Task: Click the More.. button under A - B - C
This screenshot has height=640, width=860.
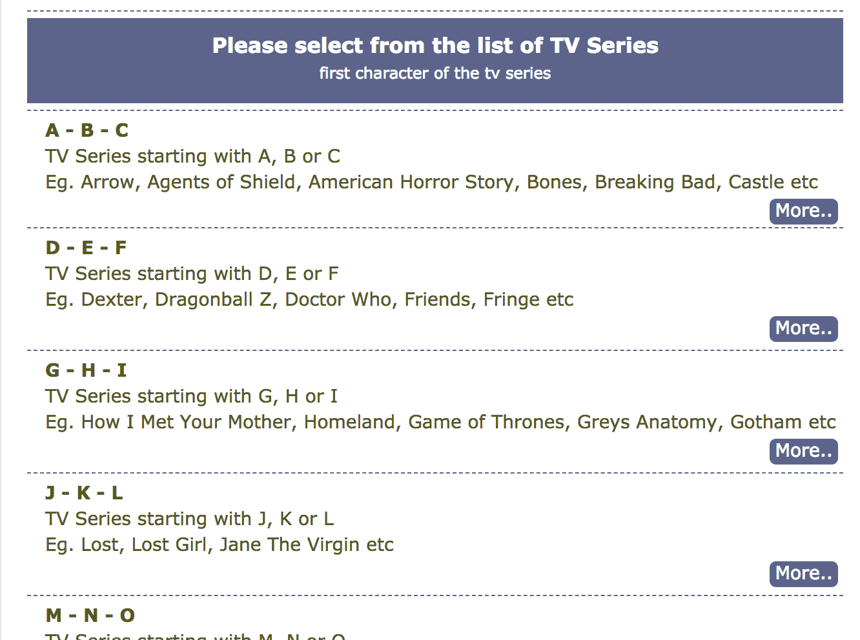Action: click(803, 211)
